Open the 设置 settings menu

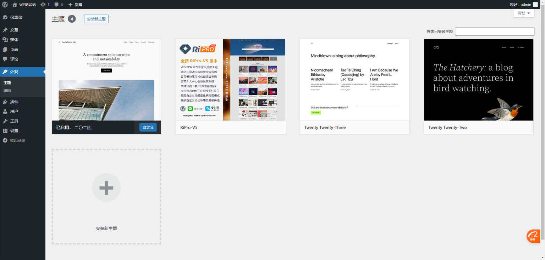(x=14, y=131)
